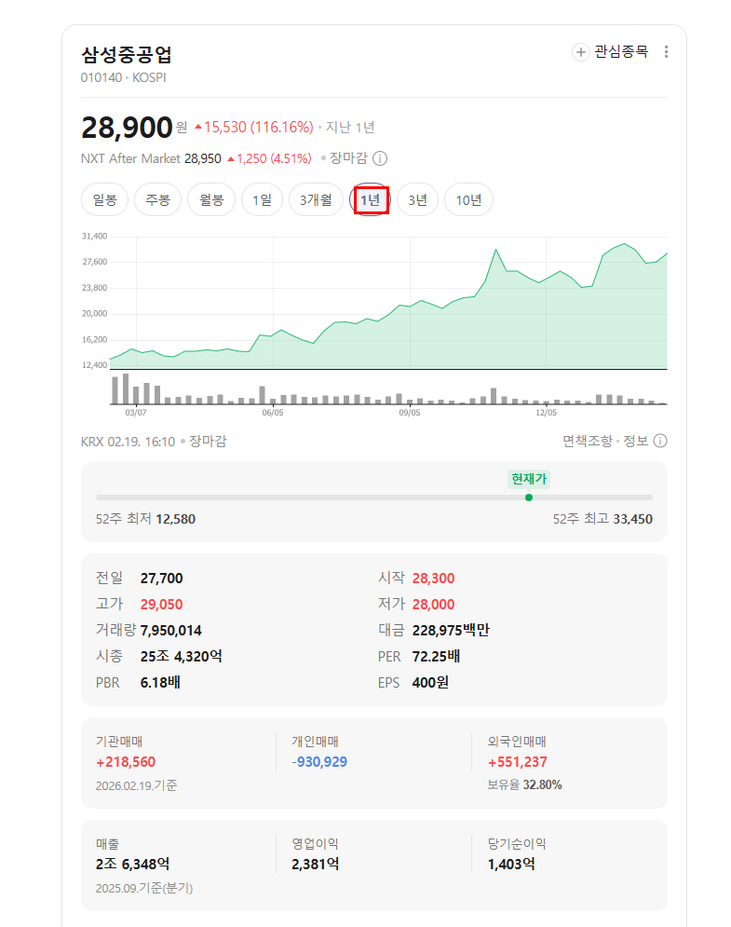Click the 외국인매매 value +551,237
This screenshot has width=731, height=927.
pos(518,762)
